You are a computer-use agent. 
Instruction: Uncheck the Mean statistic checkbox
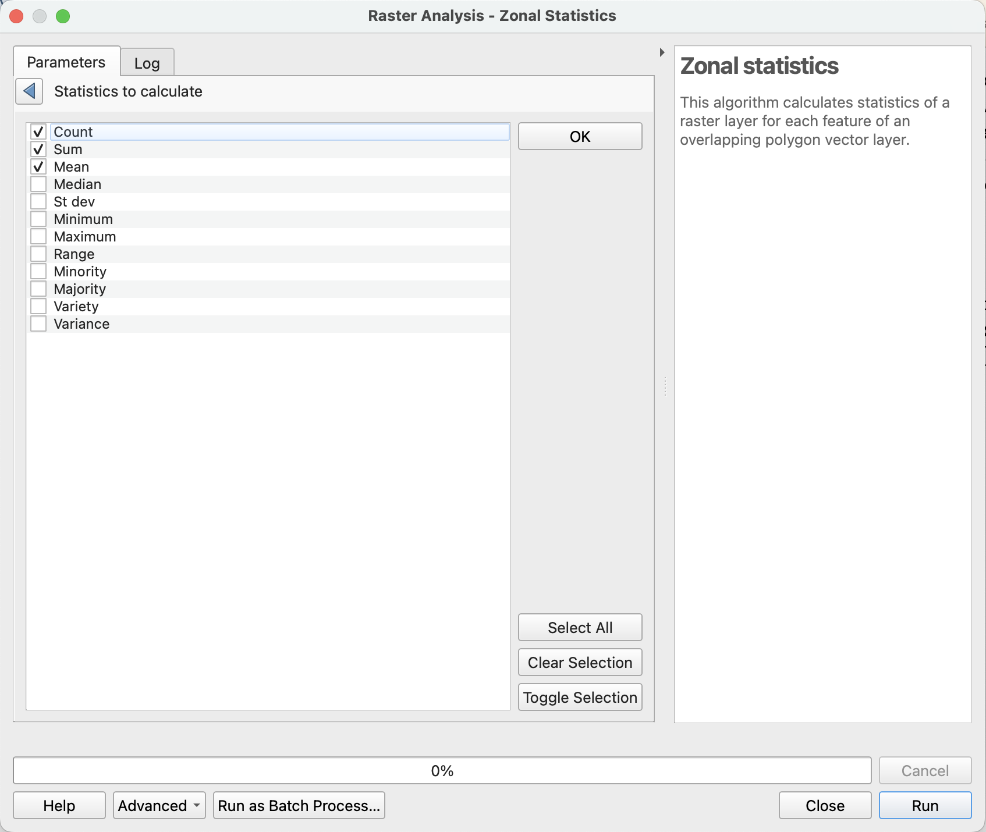coord(38,167)
